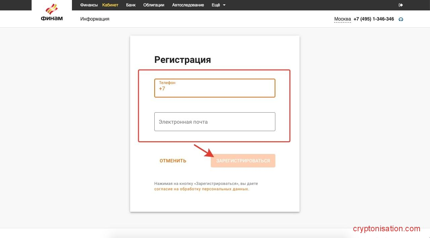Image resolution: width=430 pixels, height=238 pixels.
Task: Open the Облигации page
Action: click(x=153, y=5)
